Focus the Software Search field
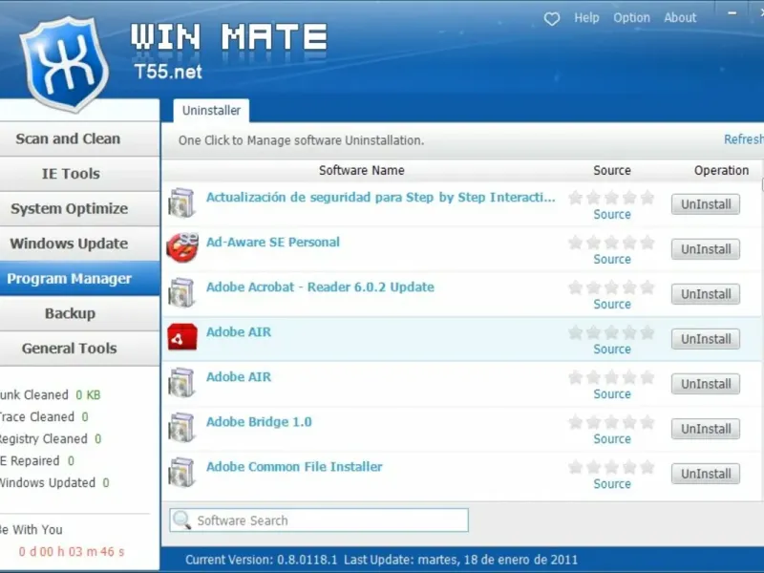The height and width of the screenshot is (573, 764). (319, 520)
